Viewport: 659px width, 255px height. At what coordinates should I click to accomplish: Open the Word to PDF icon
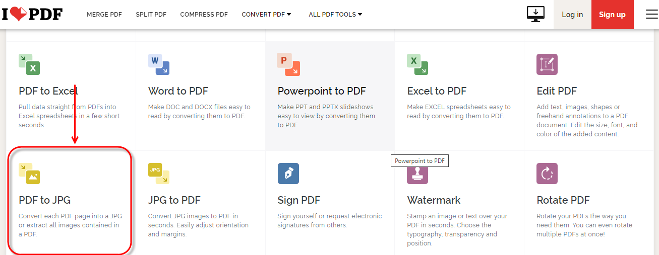[159, 64]
